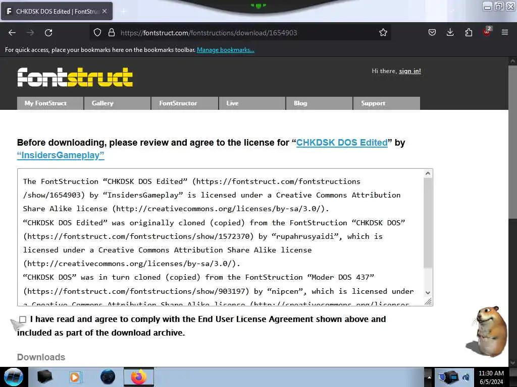Close the CHKDSK DOS Edited tab

pyautogui.click(x=105, y=11)
